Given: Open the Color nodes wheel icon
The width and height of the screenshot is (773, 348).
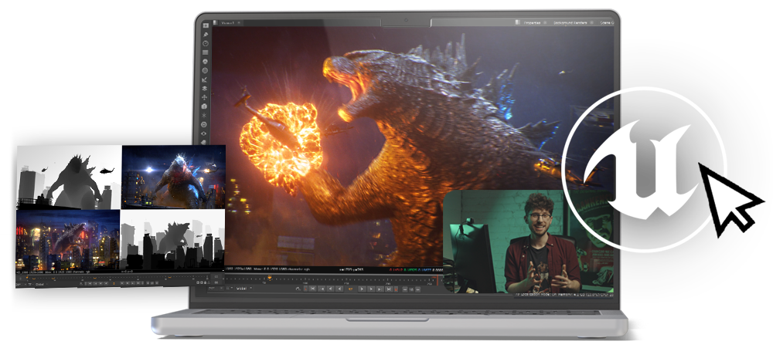Looking at the screenshot, I should (x=205, y=62).
